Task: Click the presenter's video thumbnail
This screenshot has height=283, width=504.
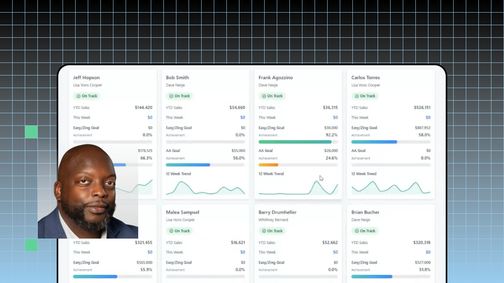Action: click(88, 191)
